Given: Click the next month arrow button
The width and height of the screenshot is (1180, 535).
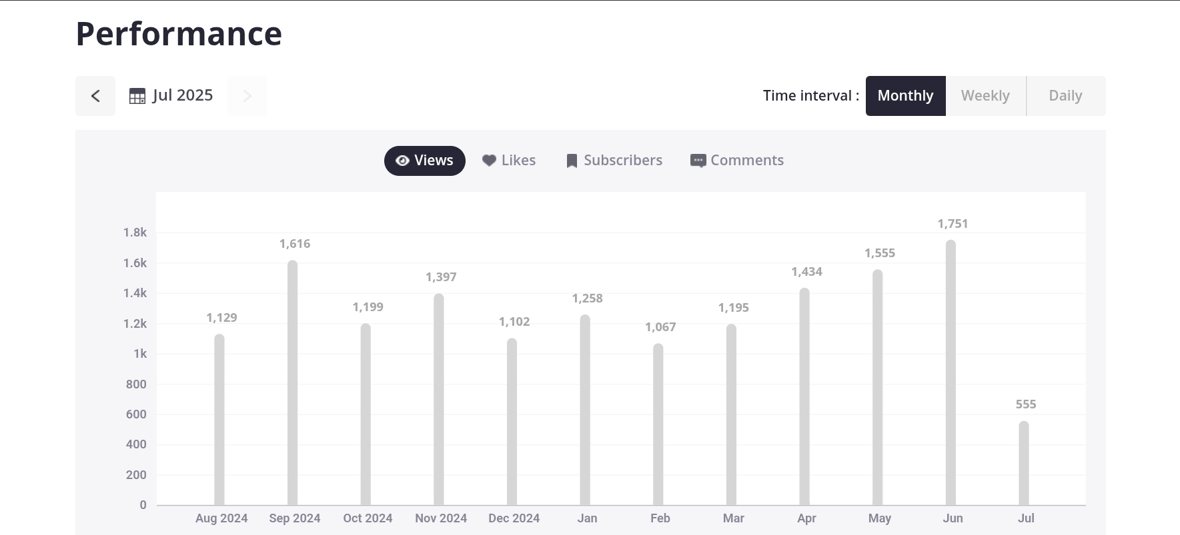Looking at the screenshot, I should [x=247, y=96].
